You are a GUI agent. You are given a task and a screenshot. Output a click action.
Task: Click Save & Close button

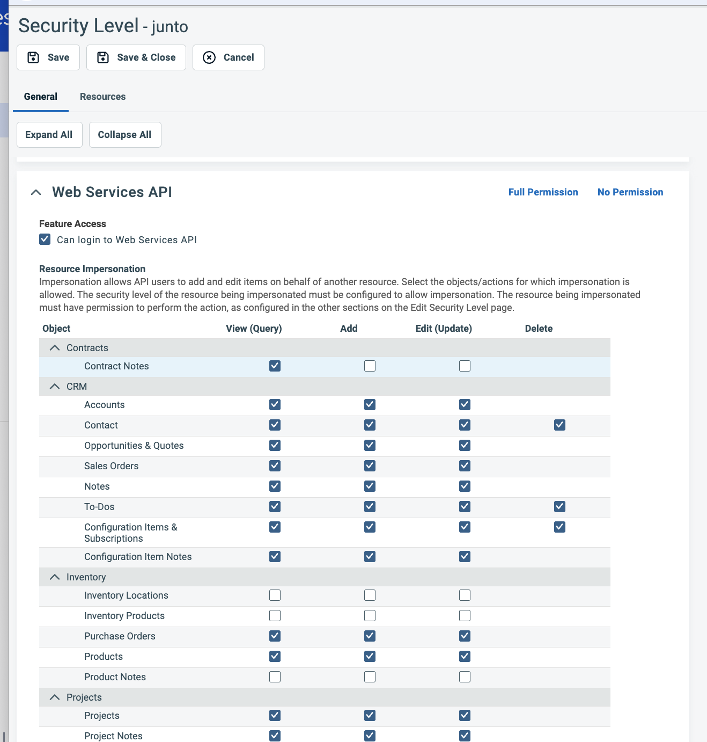click(136, 57)
